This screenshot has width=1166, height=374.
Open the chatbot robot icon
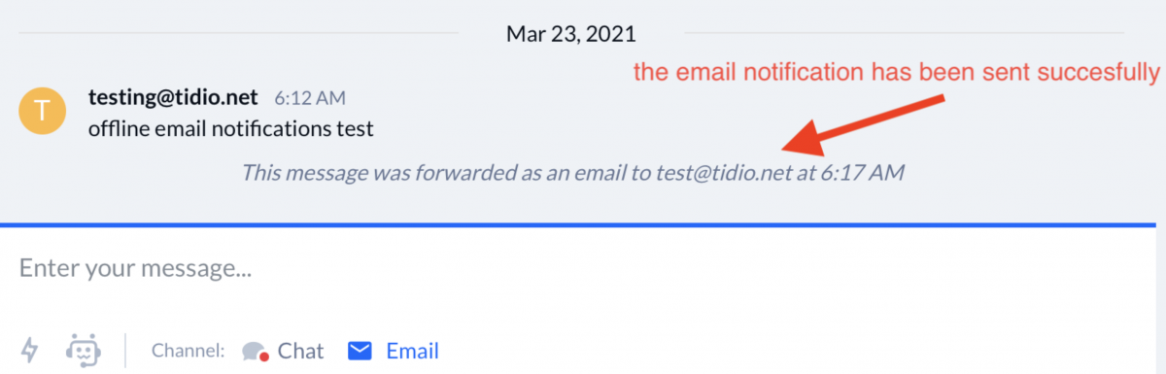pos(84,350)
